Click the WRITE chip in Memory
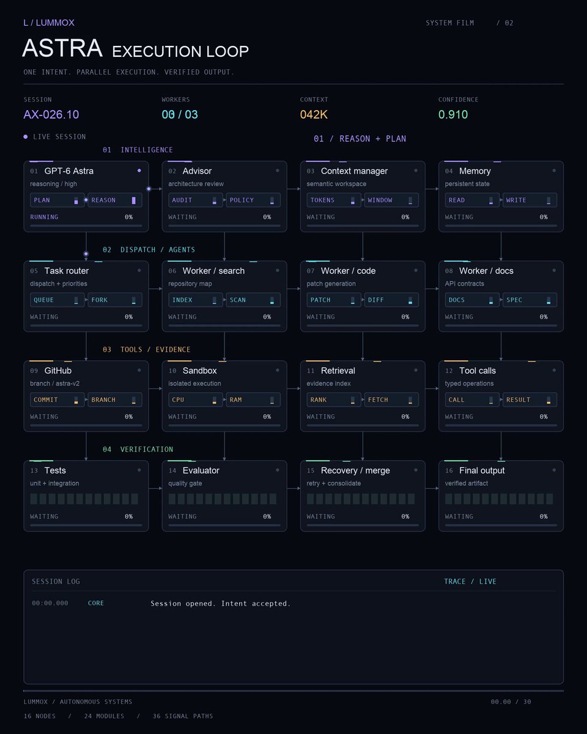The image size is (587, 734). (x=530, y=200)
